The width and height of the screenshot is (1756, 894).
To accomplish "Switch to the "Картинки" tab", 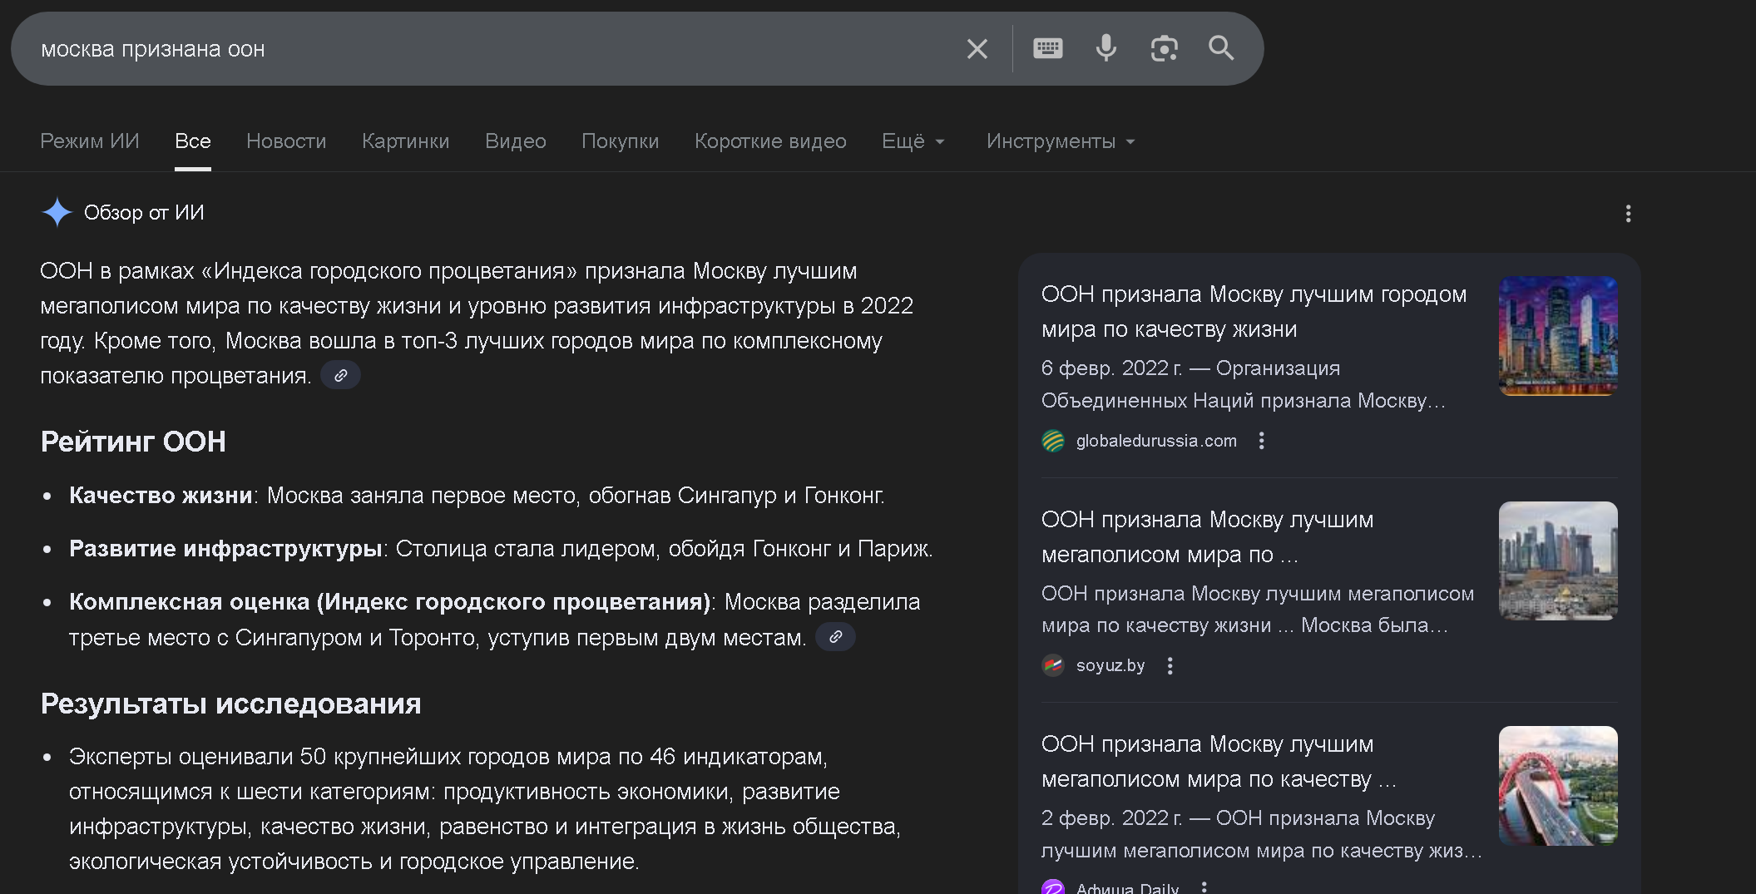I will tap(405, 141).
